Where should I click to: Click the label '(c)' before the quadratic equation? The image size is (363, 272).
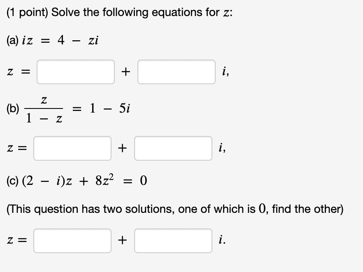(x=12, y=180)
